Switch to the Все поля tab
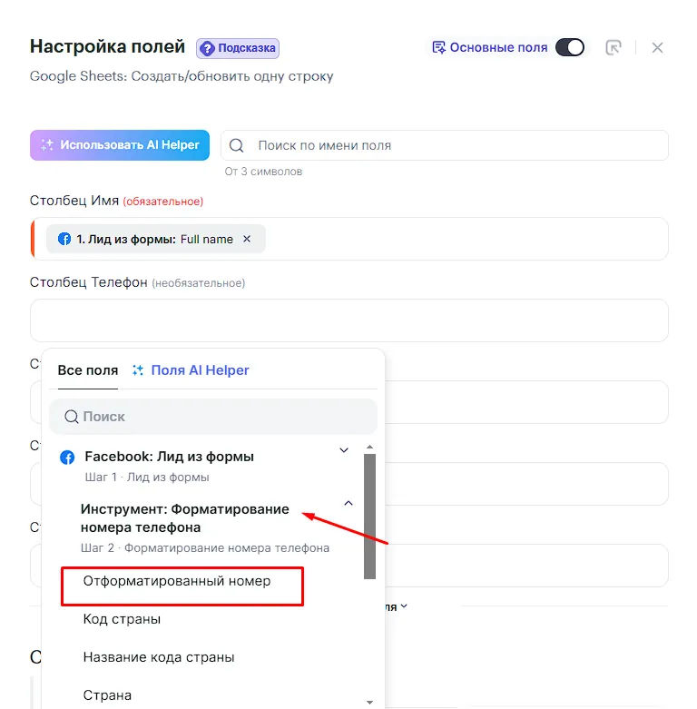 (x=88, y=370)
